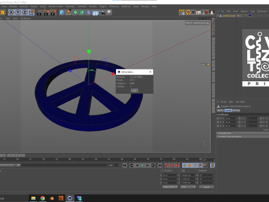269x202 pixels.
Task: Go to the start of the animation
Action: click(125, 166)
